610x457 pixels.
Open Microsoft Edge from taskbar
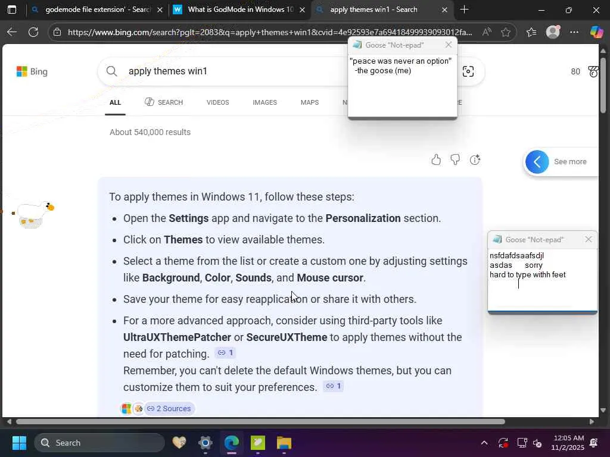coord(232,443)
